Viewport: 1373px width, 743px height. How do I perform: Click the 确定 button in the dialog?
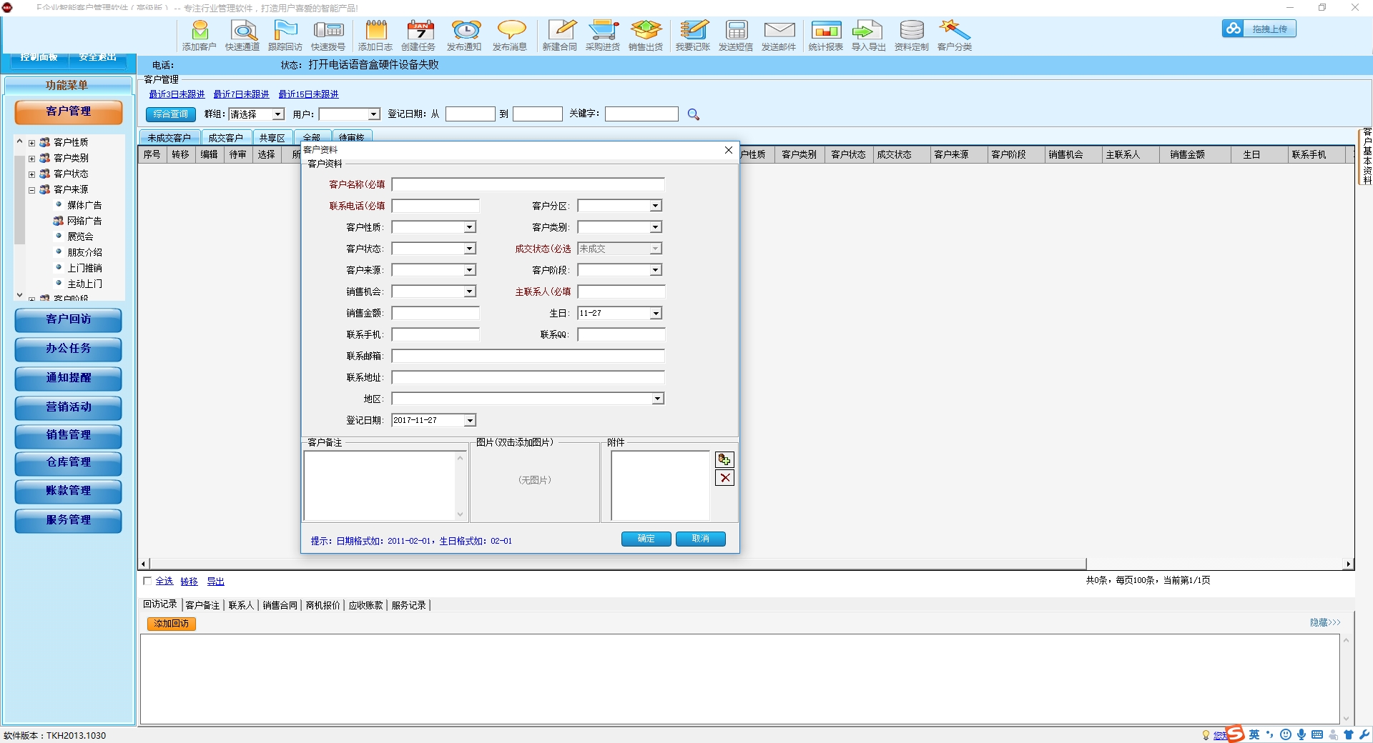(x=646, y=539)
